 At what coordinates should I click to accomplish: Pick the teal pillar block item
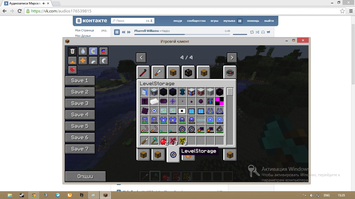[182, 92]
